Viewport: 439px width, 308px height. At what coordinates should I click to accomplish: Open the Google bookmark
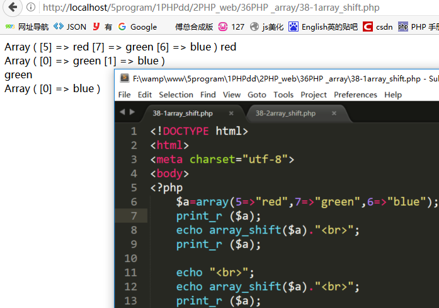click(x=137, y=27)
